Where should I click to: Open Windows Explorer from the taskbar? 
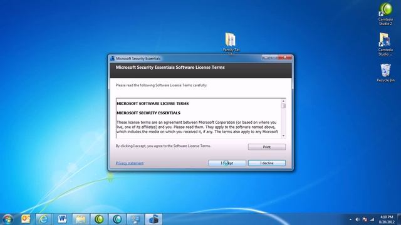point(81,219)
